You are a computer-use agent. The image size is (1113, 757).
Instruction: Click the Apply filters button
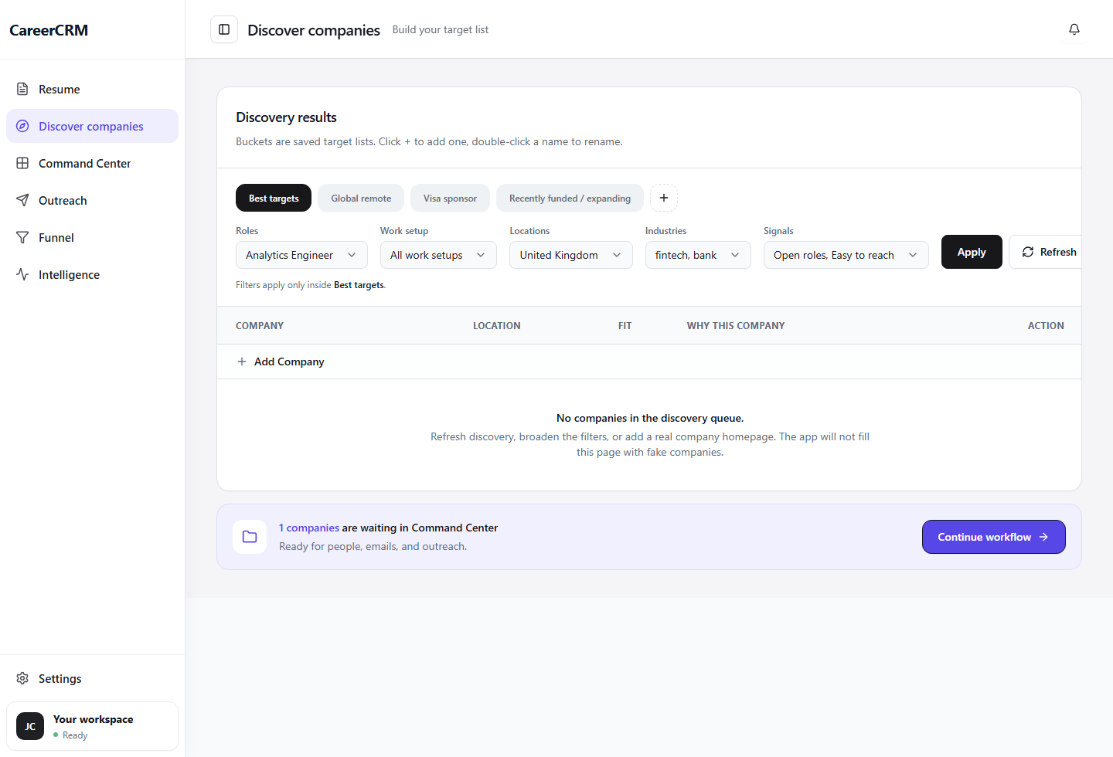pyautogui.click(x=972, y=252)
